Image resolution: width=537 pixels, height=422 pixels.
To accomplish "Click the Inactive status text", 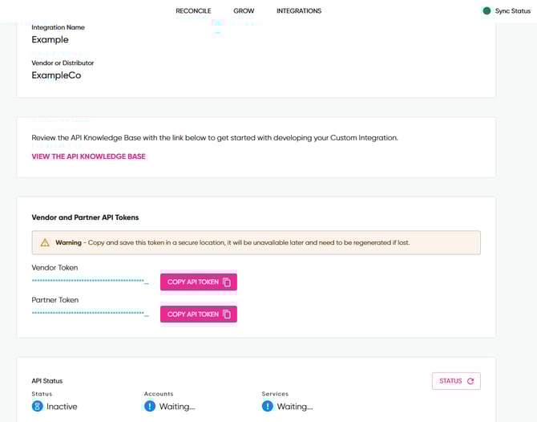I will (62, 407).
